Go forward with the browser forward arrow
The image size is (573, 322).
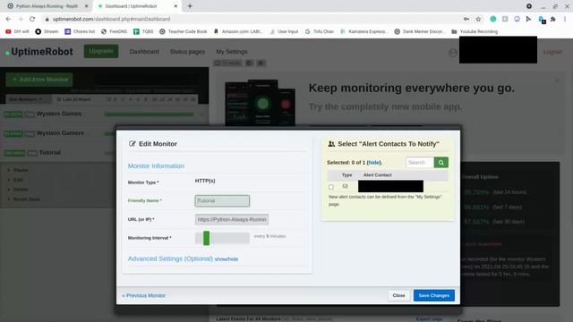point(20,19)
